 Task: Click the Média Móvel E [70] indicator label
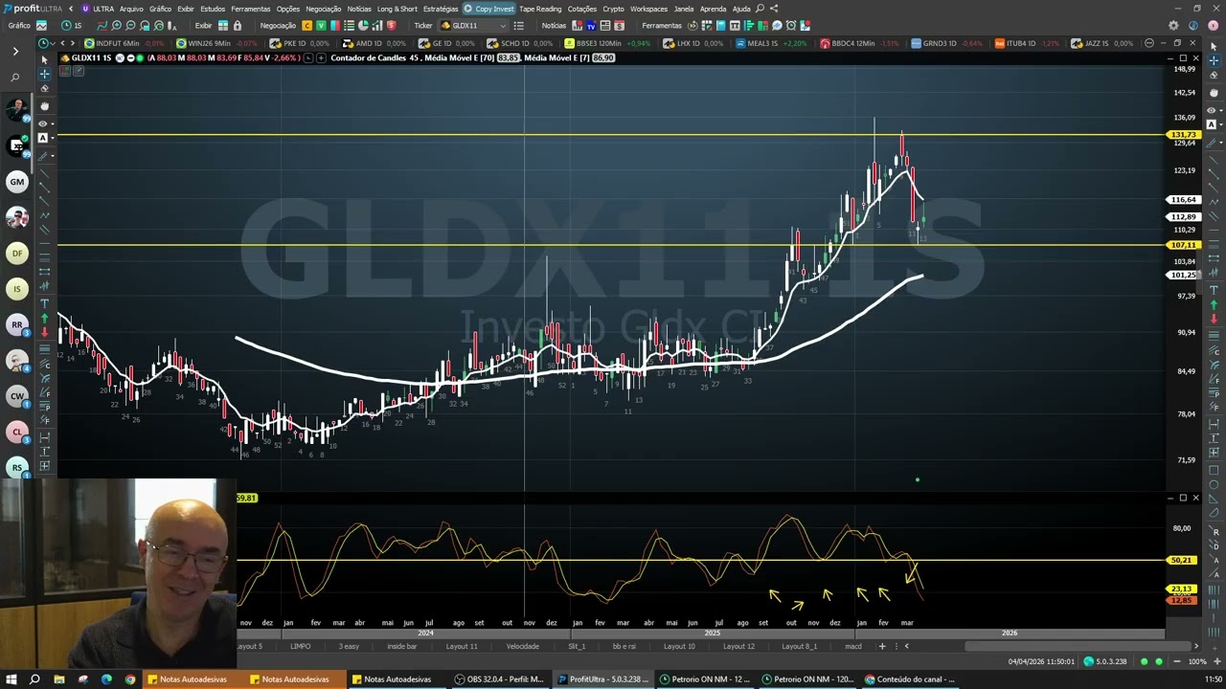pyautogui.click(x=462, y=57)
